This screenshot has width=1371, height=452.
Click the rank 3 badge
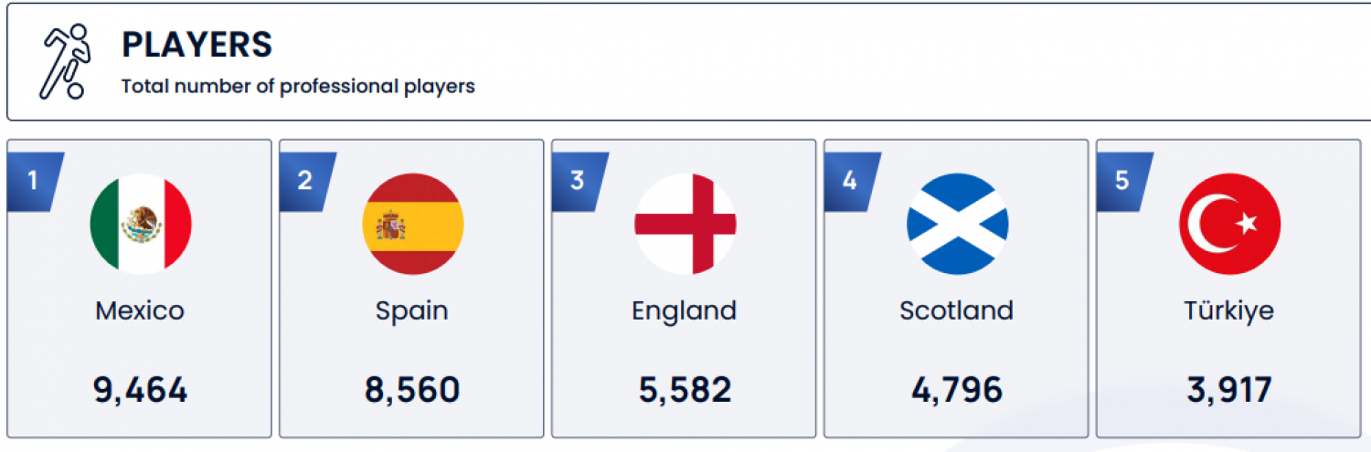(x=579, y=182)
